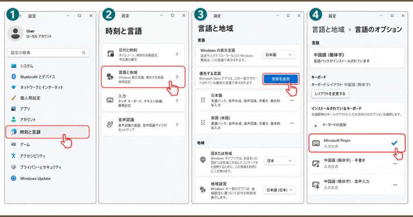Select 時刻と言語 in window 1 sidebar
Viewport: 413px width, 217px height.
[48, 132]
